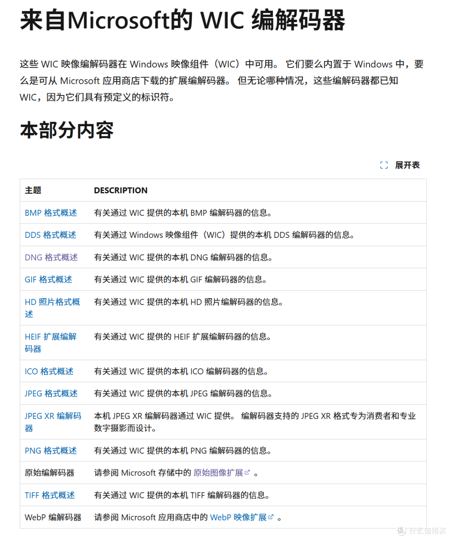Open the JPEG 格式概述 link
The image size is (450, 540).
[51, 393]
